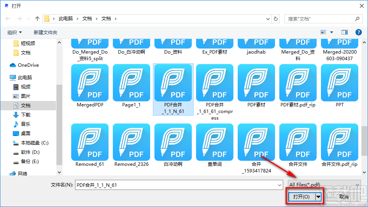Image resolution: width=368 pixels, height=207 pixels.
Task: Expand the recent locations dropdown
Action: 29,19
